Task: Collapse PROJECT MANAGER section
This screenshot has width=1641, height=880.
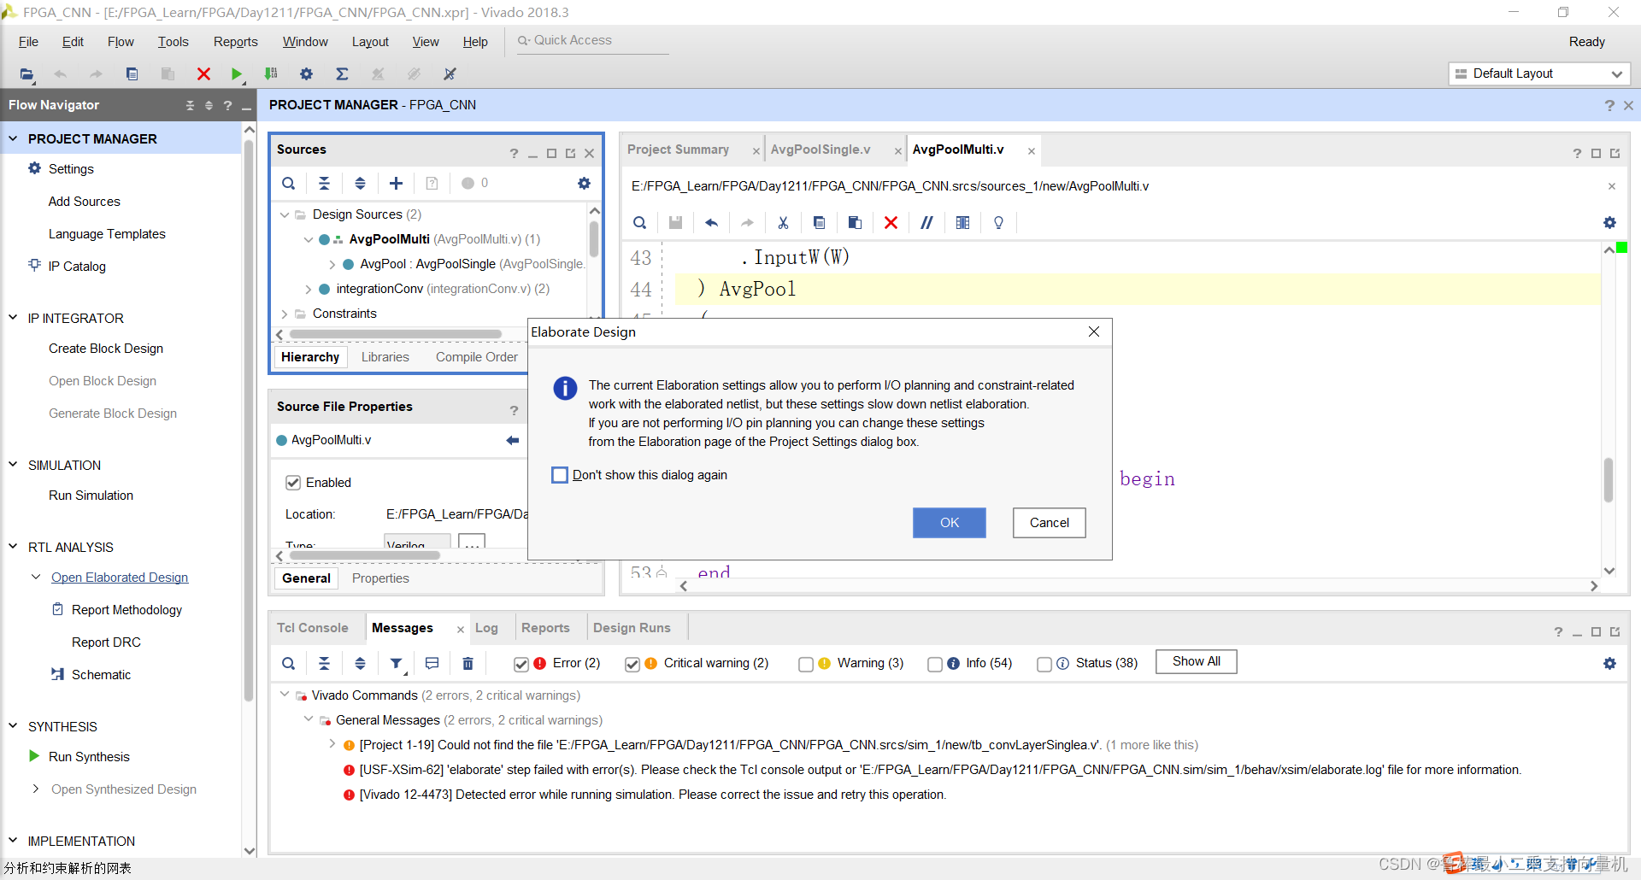Action: pyautogui.click(x=13, y=138)
